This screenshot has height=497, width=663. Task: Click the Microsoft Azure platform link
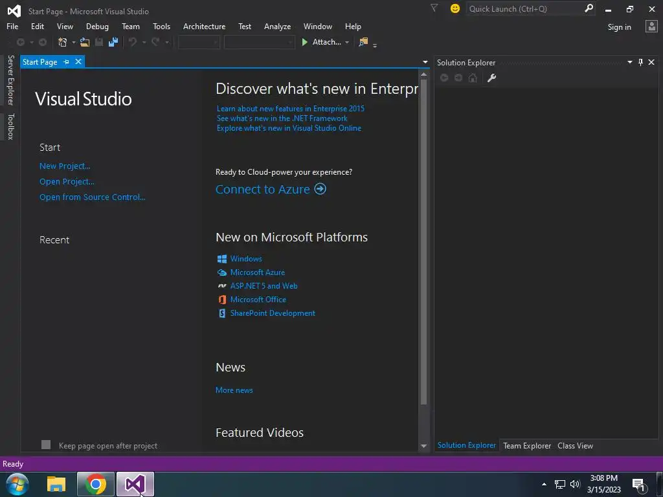click(258, 272)
